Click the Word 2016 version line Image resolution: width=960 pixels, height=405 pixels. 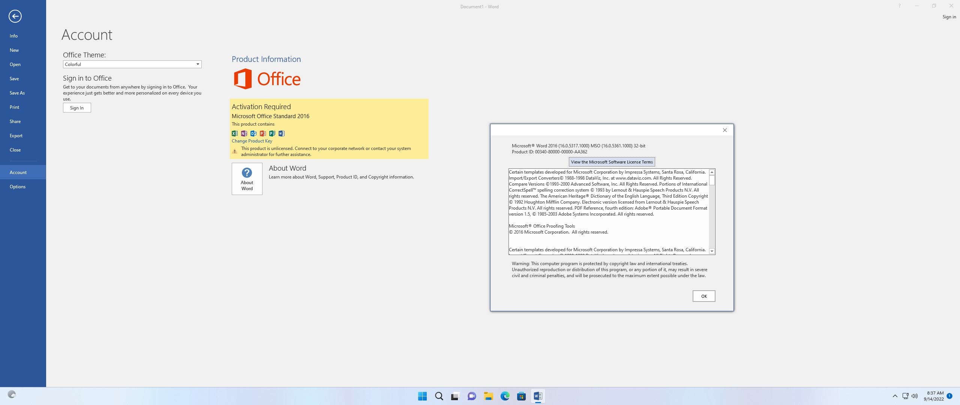click(579, 146)
